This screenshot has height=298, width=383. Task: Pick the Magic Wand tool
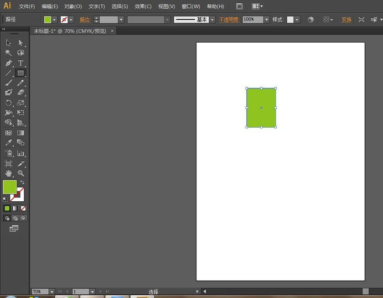click(x=8, y=53)
